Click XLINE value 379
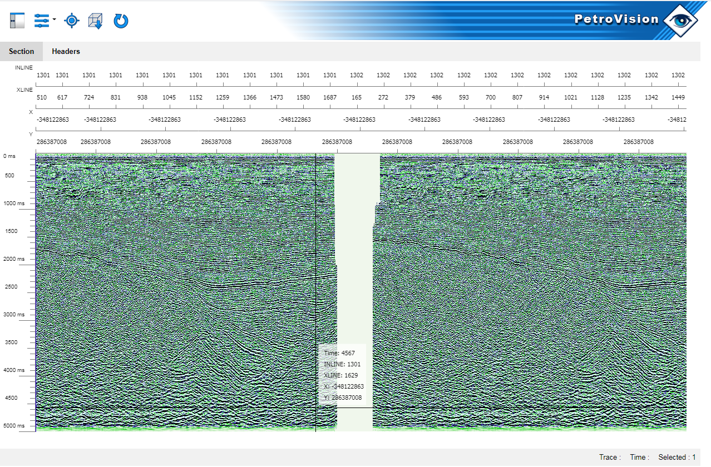Image resolution: width=711 pixels, height=467 pixels. (410, 97)
